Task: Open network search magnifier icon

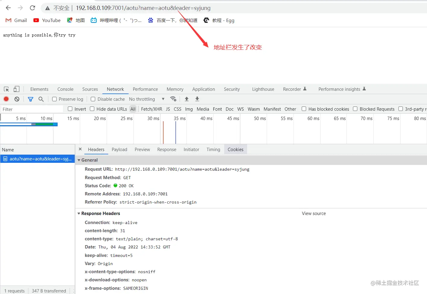Action: point(41,99)
